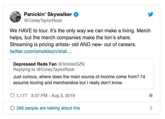The height and width of the screenshot is (119, 165).
Task: Click the main tweet text about touring
Action: click(x=80, y=38)
